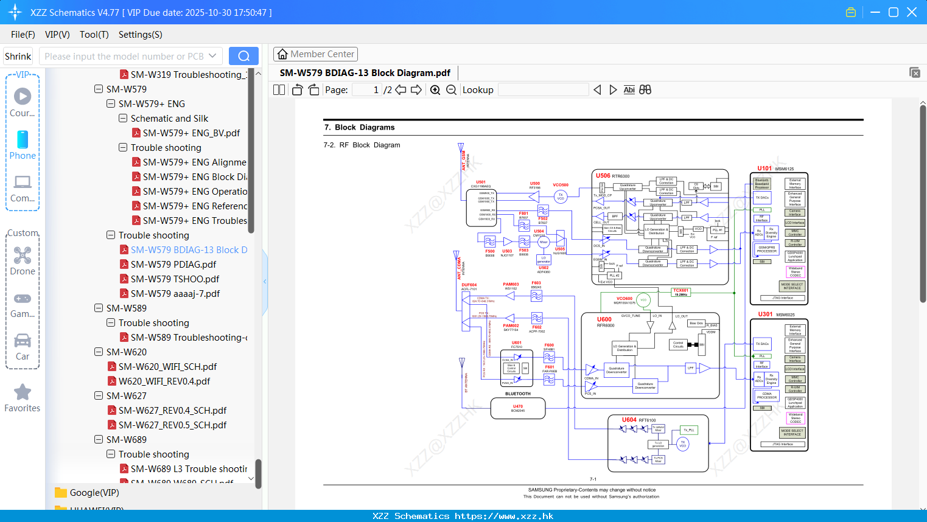
Task: Select the Car category
Action: click(23, 347)
